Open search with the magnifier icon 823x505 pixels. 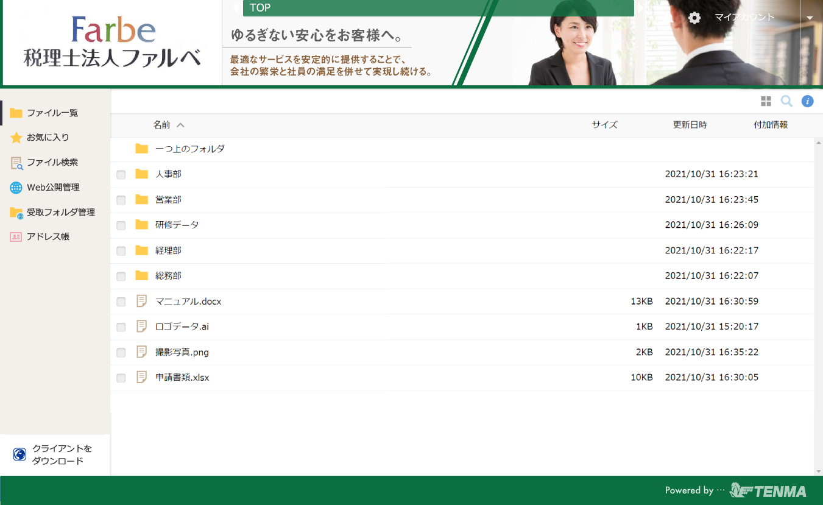click(786, 101)
